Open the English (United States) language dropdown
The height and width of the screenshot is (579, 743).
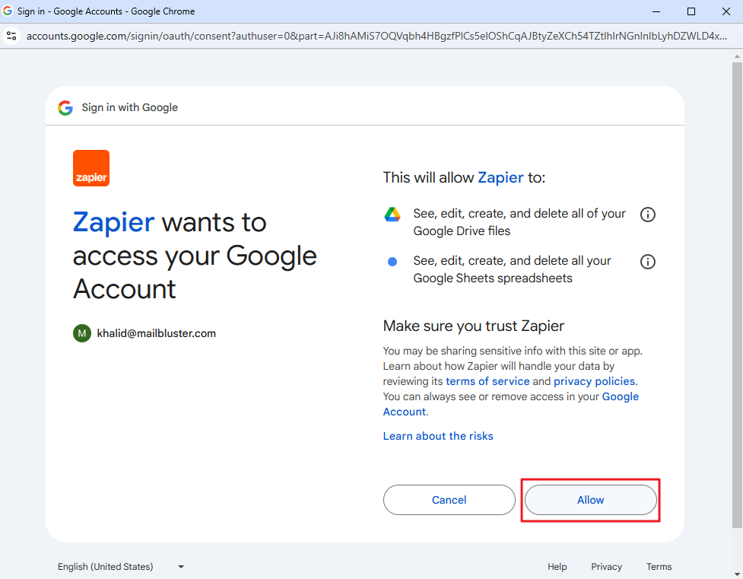(122, 567)
